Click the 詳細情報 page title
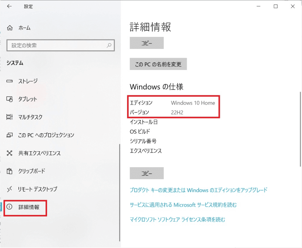Screen dimensions: 302x248 pyautogui.click(x=150, y=27)
